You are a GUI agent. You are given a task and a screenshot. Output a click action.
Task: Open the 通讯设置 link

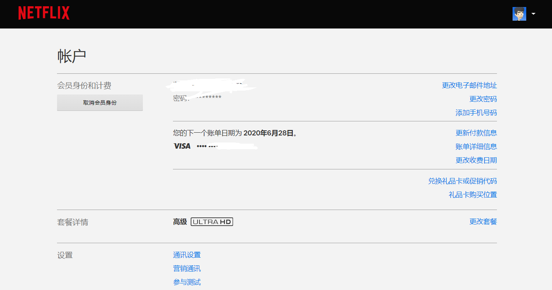[x=187, y=255]
